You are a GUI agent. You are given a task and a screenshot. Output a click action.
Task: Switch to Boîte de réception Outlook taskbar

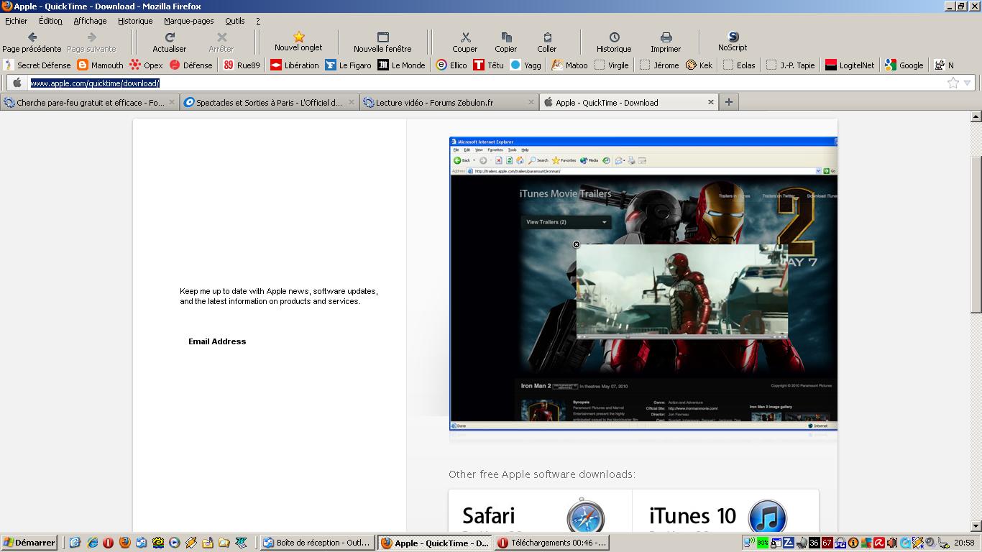coord(317,543)
